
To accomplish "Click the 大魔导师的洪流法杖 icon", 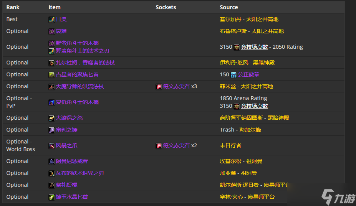I will tap(51, 87).
